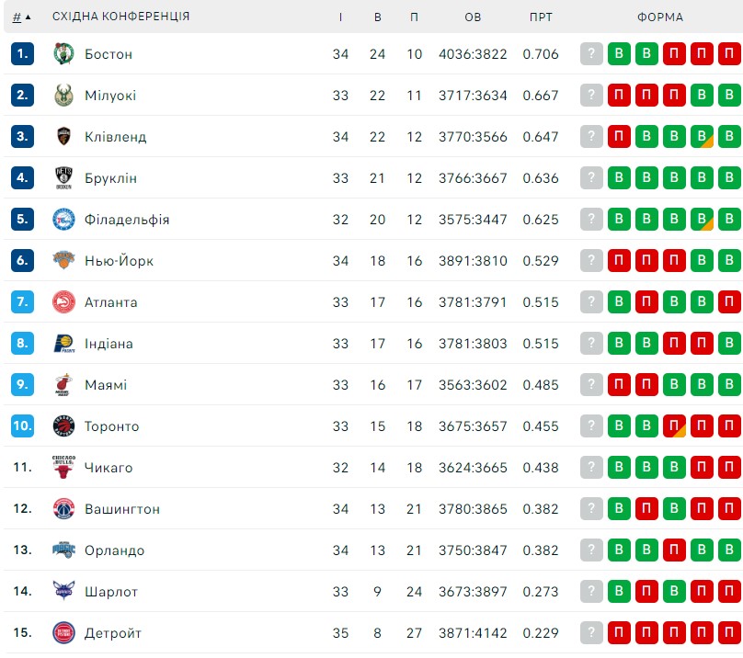Click the rank 1 blue position badge
This screenshot has width=743, height=658.
22,53
